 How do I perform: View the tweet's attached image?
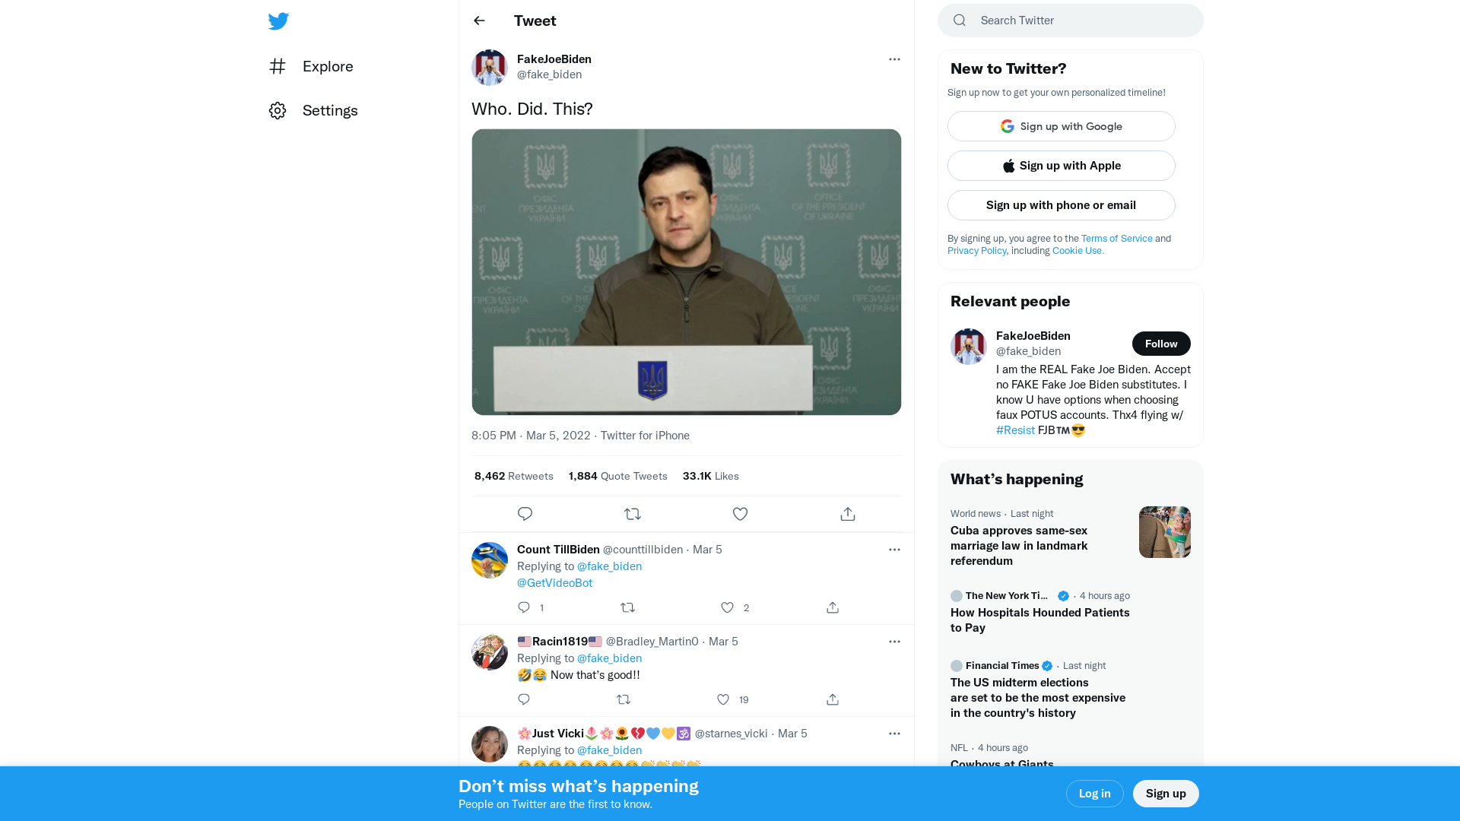tap(687, 272)
